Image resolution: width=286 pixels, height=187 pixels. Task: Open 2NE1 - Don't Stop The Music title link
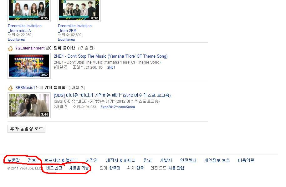click(x=110, y=56)
